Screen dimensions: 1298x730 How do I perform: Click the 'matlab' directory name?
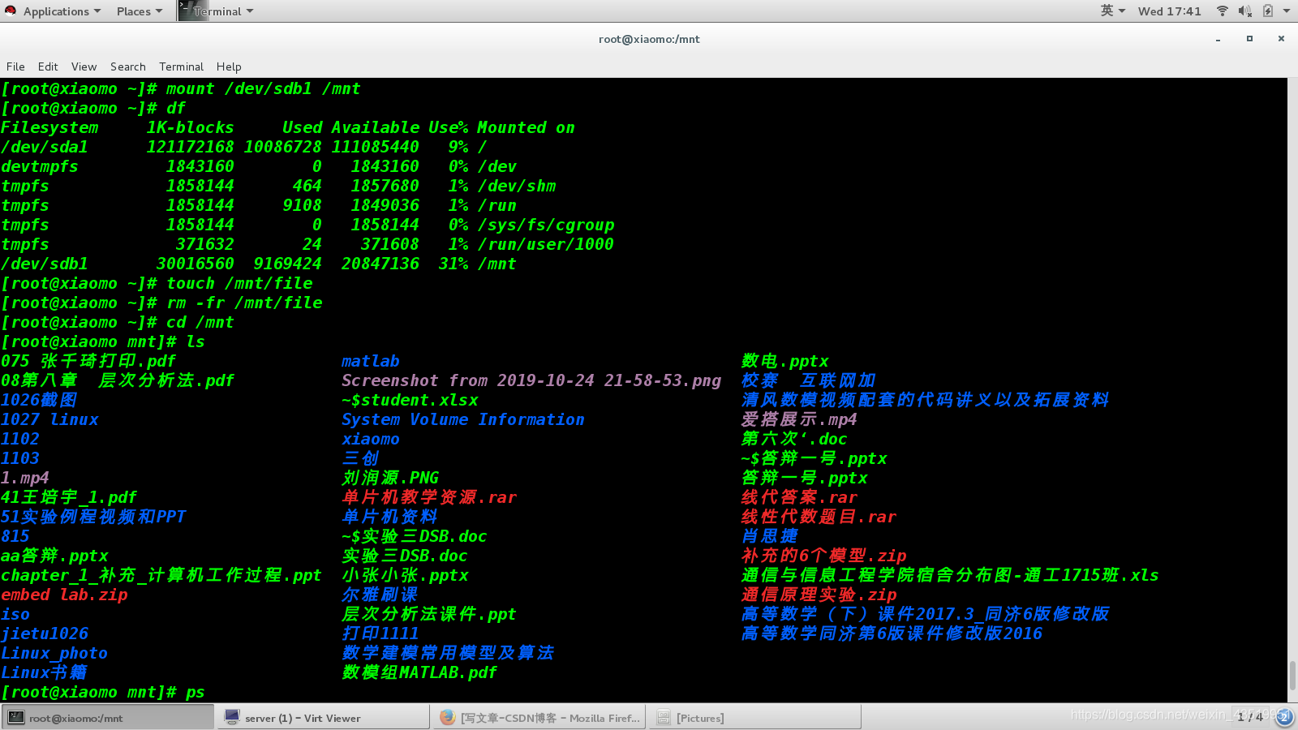[370, 361]
